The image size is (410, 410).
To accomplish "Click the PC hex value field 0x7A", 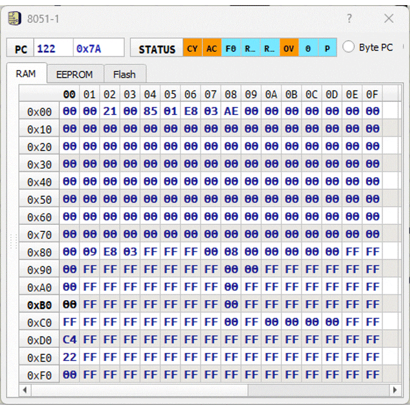I will click(99, 48).
